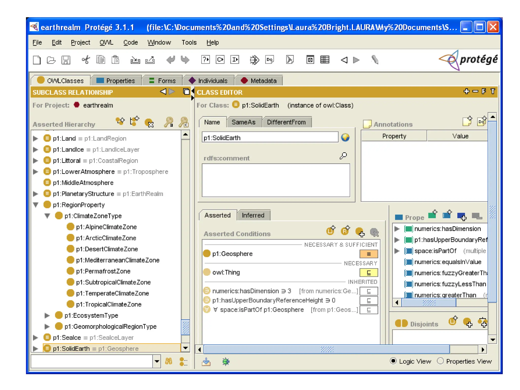Select p1:PermafrostZone in the hierarchy
This screenshot has width=520, height=390.
(103, 271)
